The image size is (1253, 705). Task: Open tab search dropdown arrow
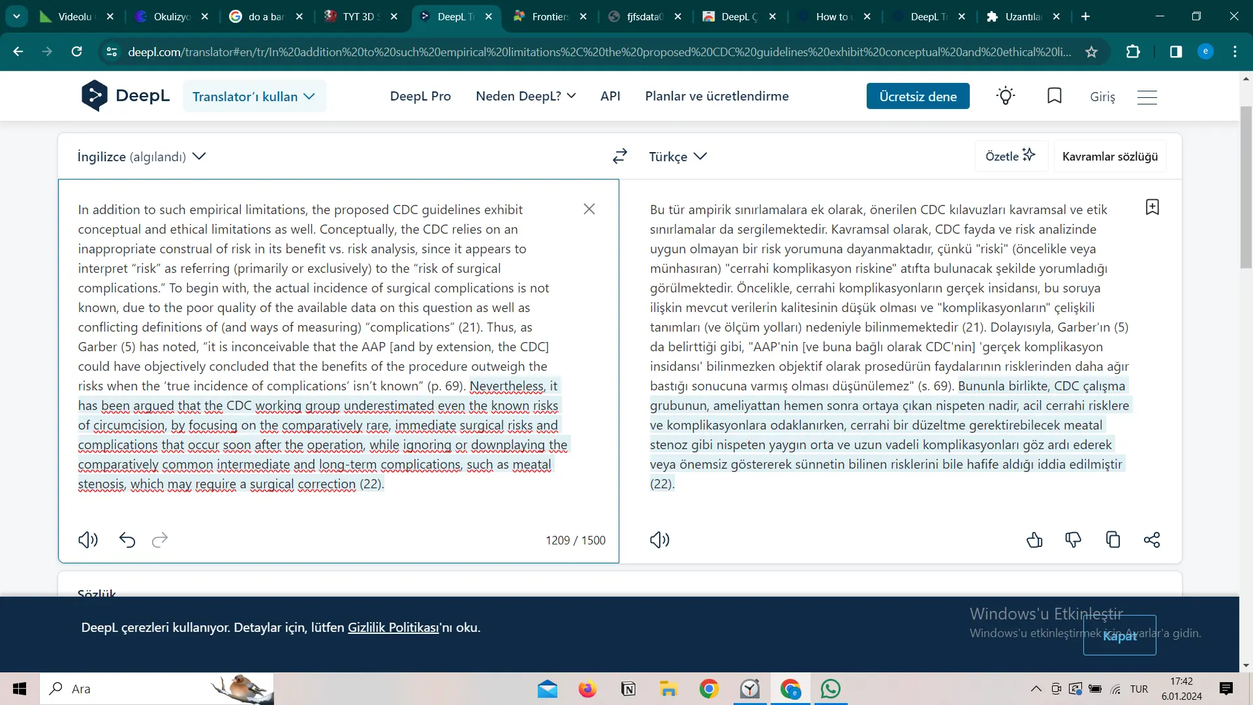click(16, 16)
